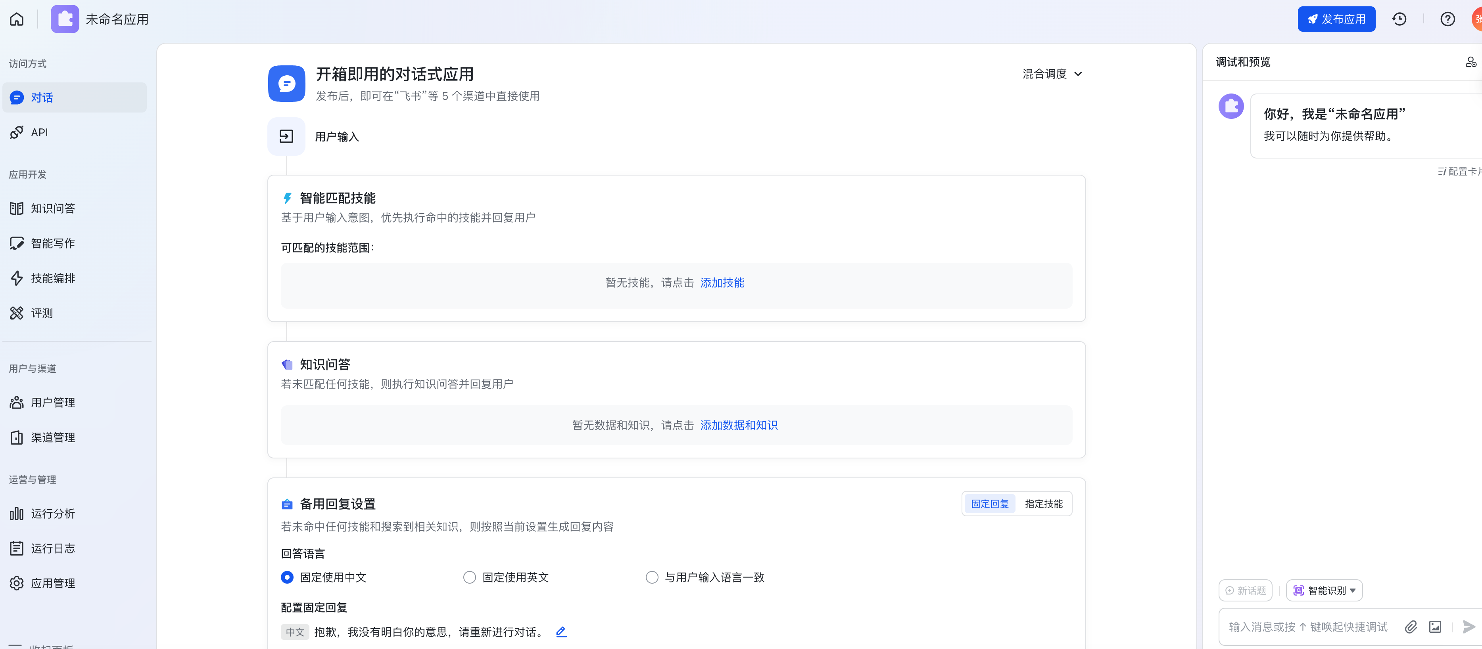Viewport: 1482px width, 649px height.
Task: Click the 用户输入 entry icon
Action: 286,136
